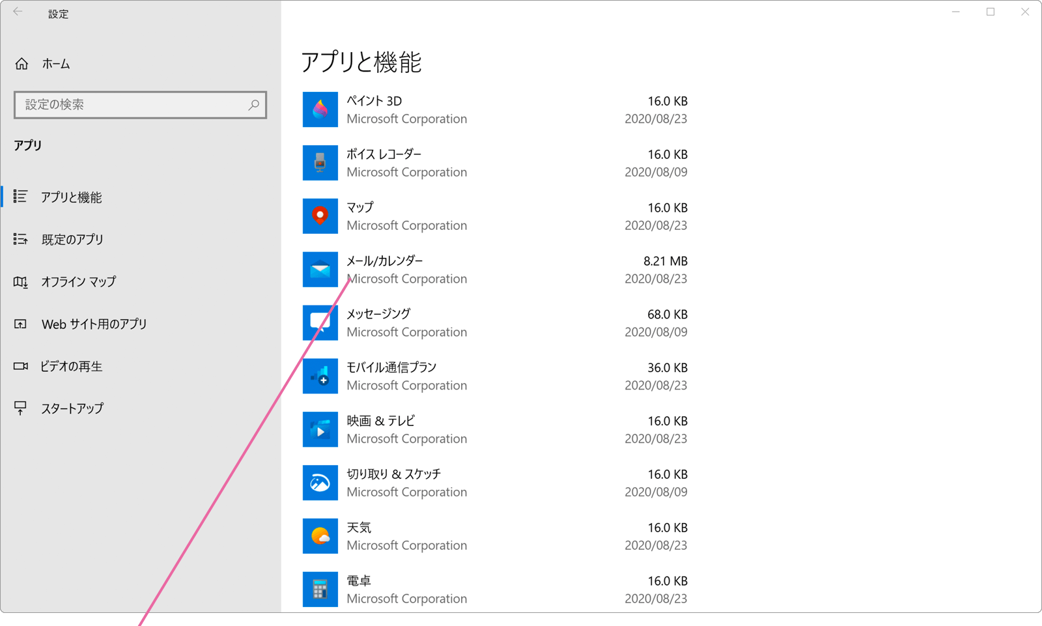Select the 天気 app name

(x=359, y=528)
